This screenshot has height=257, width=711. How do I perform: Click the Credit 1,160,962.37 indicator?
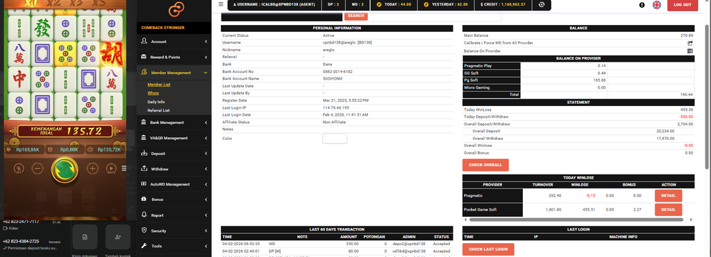pyautogui.click(x=503, y=5)
